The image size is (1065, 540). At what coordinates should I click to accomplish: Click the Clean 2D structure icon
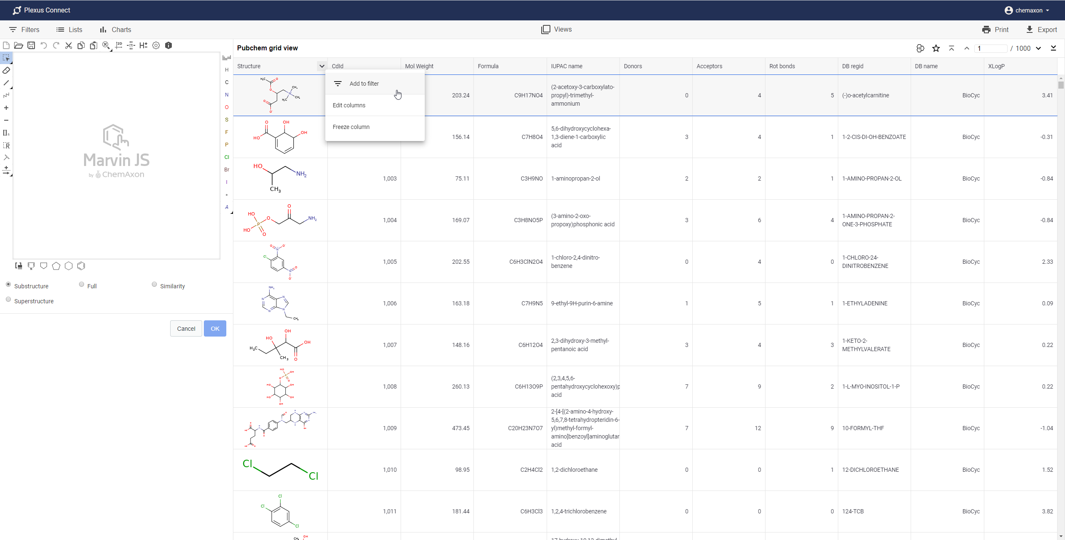pyautogui.click(x=119, y=45)
